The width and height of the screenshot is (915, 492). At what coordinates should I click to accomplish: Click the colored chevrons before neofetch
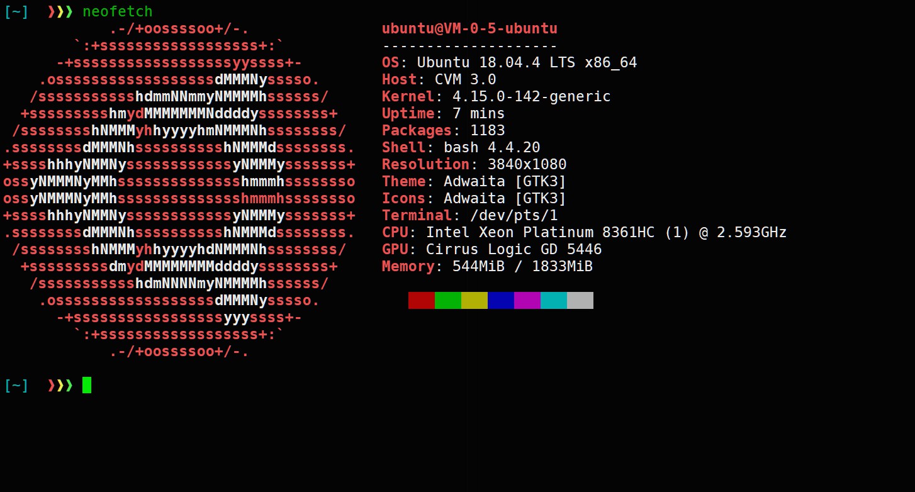[60, 12]
